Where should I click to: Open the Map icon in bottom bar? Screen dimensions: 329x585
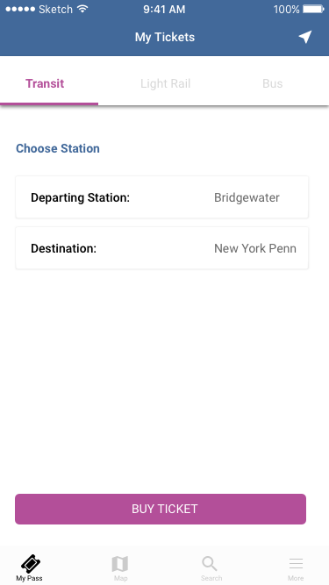coord(120,564)
